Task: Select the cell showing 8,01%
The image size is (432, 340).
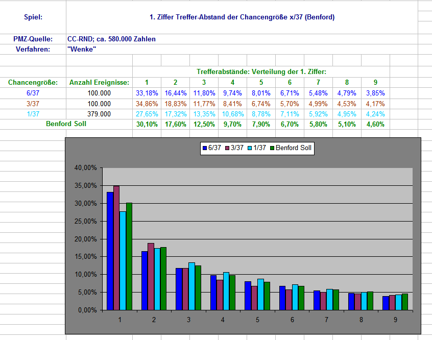Action: [261, 93]
